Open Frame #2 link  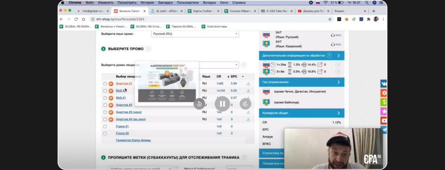coord(122,133)
